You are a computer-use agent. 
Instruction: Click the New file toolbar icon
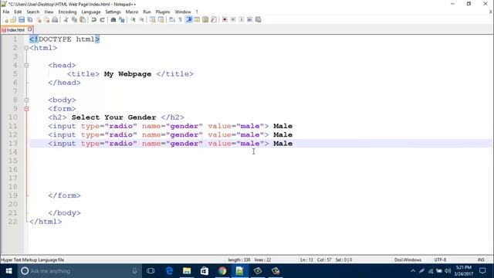click(5, 20)
